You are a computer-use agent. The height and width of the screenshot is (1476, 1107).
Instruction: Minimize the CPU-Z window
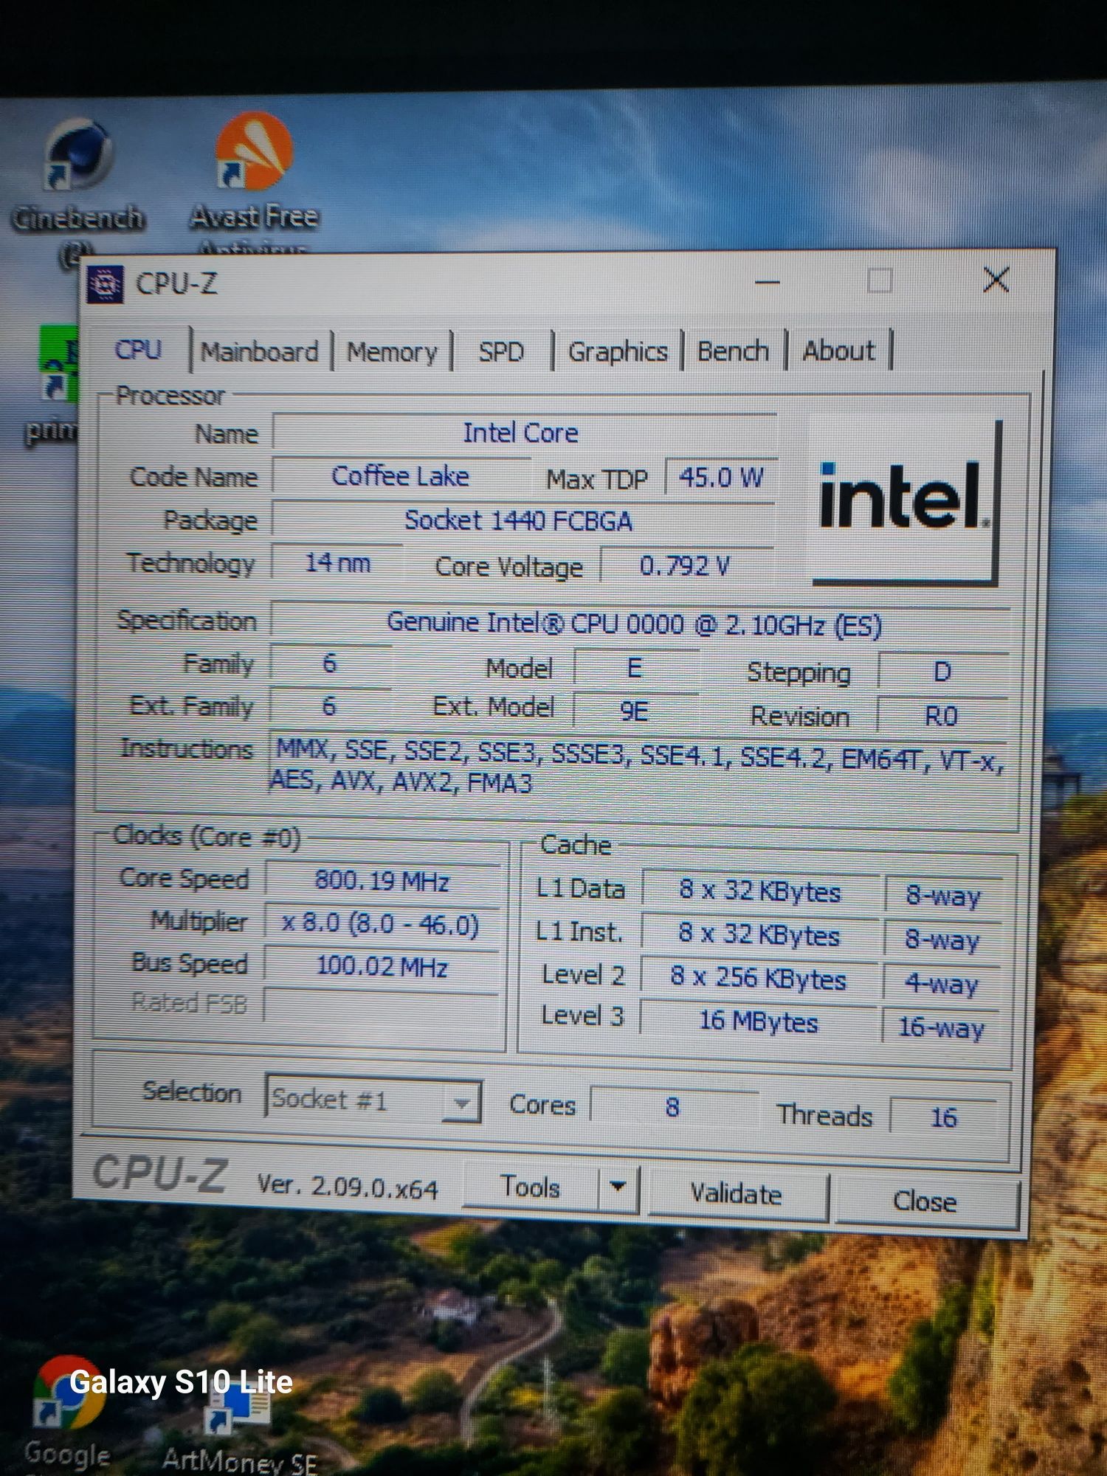[768, 281]
